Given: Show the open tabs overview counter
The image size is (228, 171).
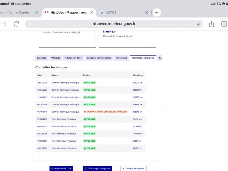Looking at the screenshot, I should tap(224, 24).
